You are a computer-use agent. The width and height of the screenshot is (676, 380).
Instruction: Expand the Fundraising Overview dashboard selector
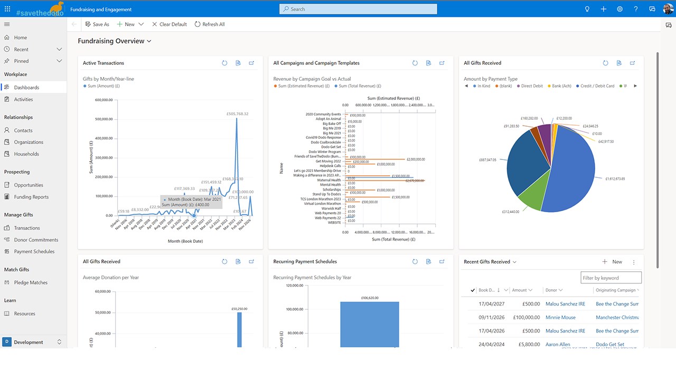[149, 41]
